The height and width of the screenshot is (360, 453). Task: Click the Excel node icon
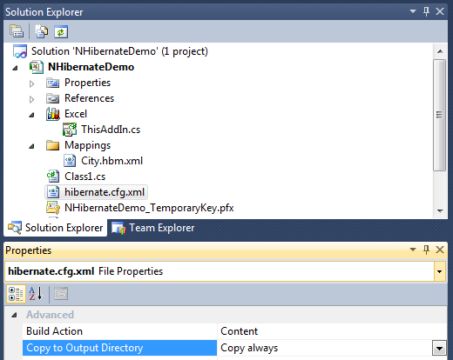[x=53, y=114]
